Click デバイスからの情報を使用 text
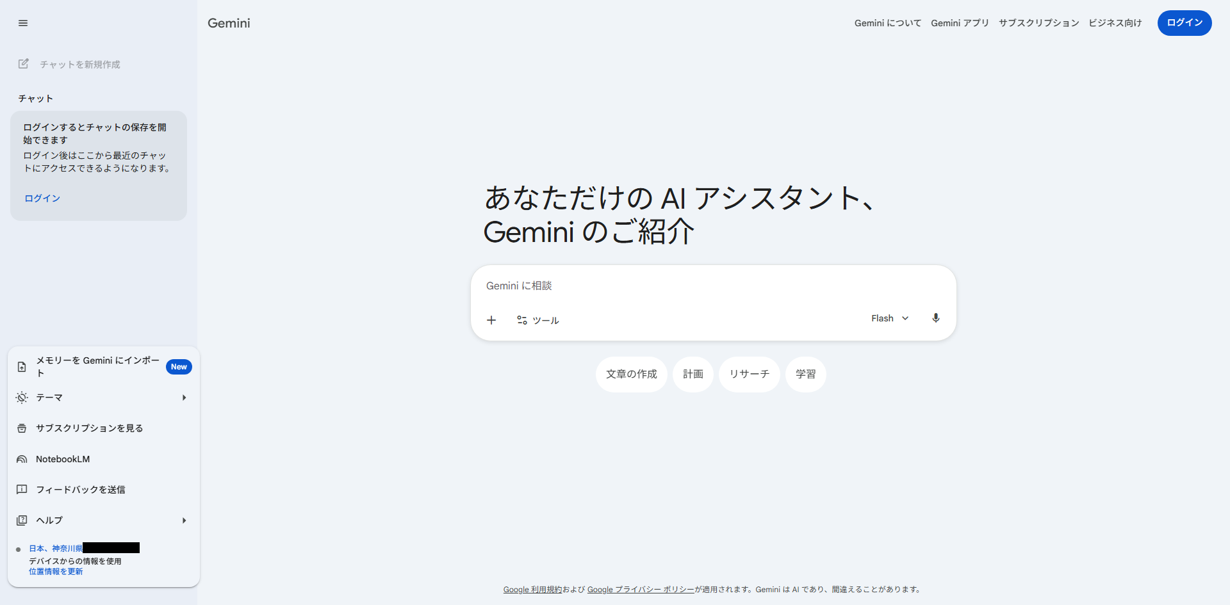 pos(75,561)
